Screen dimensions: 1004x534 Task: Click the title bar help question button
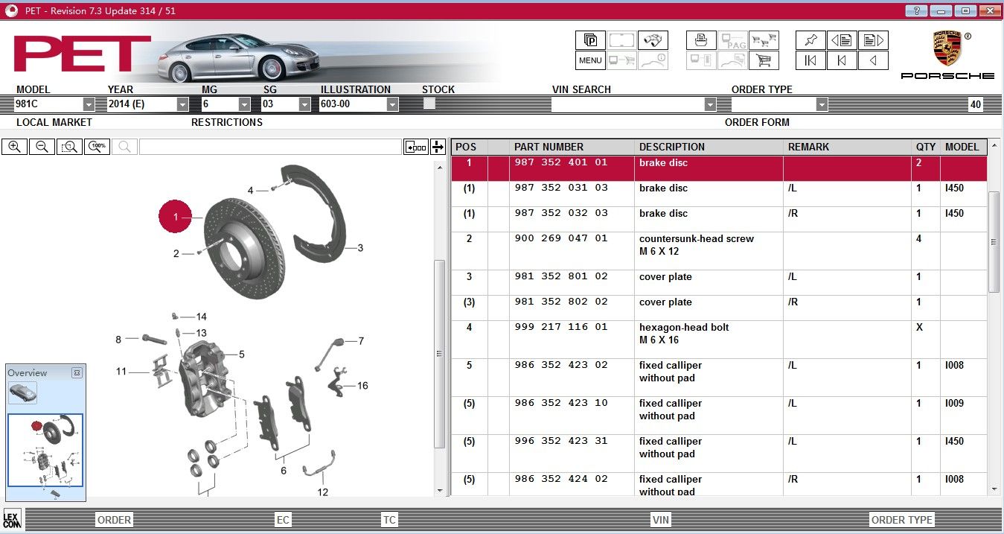[917, 10]
